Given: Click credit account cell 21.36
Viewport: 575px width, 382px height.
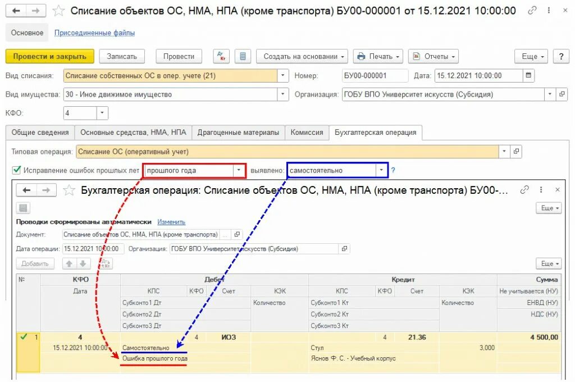Looking at the screenshot, I should point(417,337).
